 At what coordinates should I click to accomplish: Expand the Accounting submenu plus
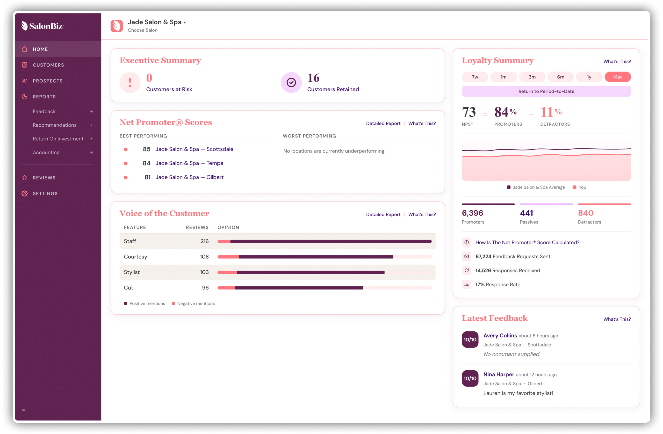click(92, 152)
